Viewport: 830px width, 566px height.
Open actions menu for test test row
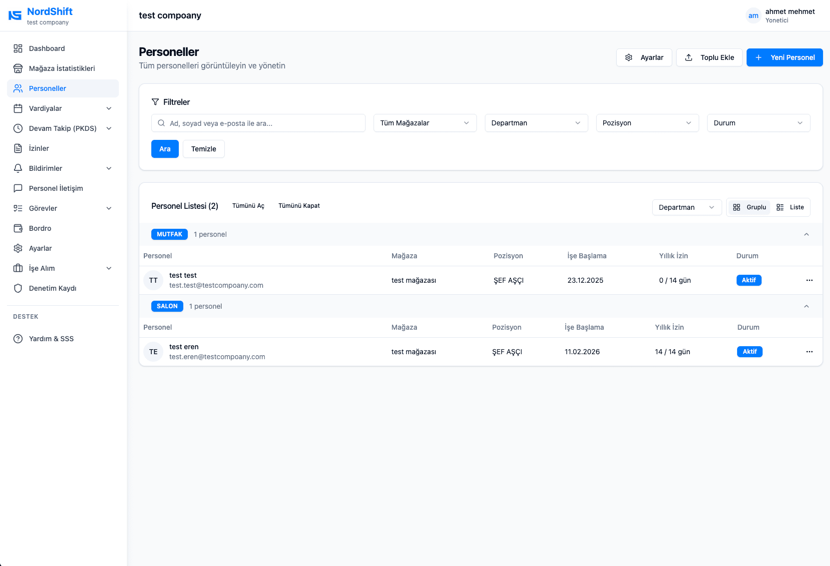[810, 280]
